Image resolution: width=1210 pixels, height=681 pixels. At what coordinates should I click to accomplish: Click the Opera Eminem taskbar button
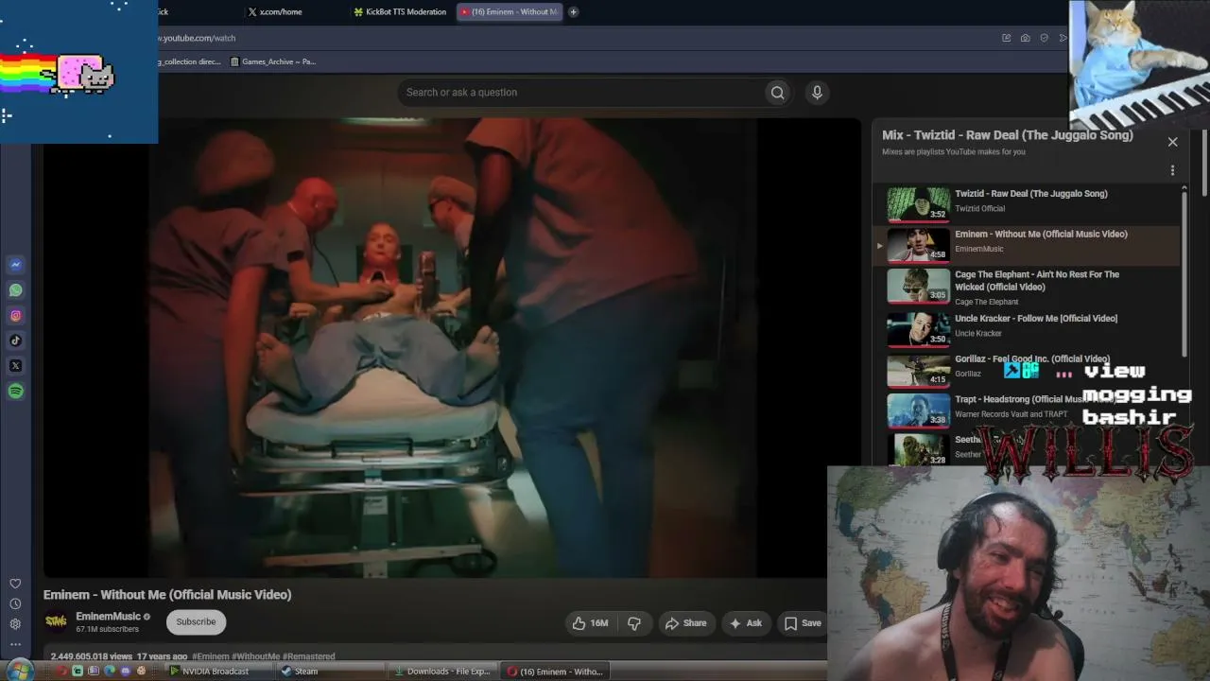[555, 672]
